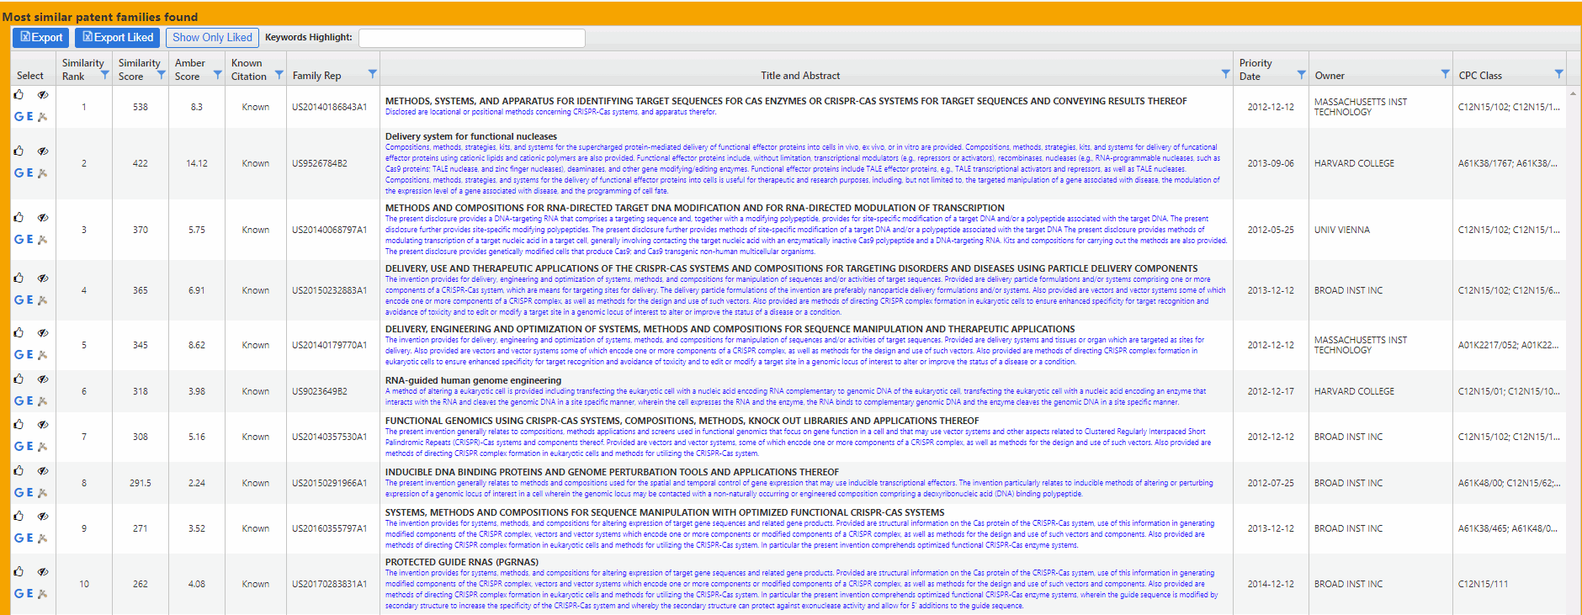Click gavel icon in rank 3 row
The image size is (1582, 615).
pos(43,241)
